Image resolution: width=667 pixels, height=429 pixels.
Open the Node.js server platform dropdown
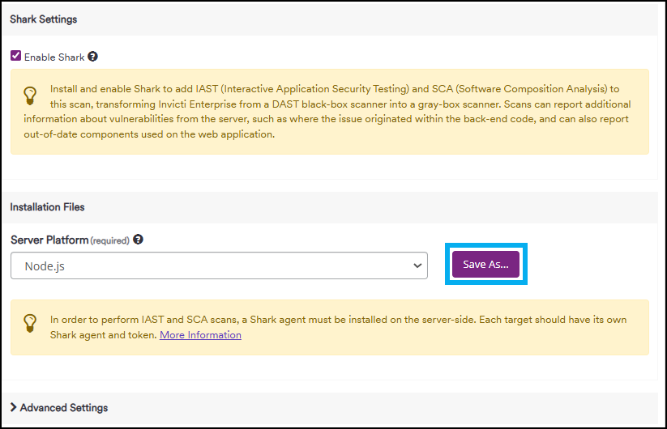pos(219,265)
